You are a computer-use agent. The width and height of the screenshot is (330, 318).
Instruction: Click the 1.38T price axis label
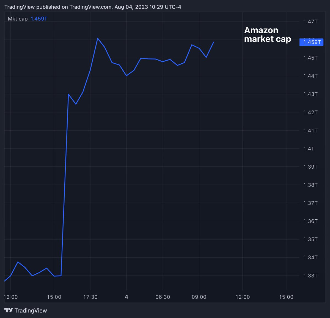click(310, 185)
